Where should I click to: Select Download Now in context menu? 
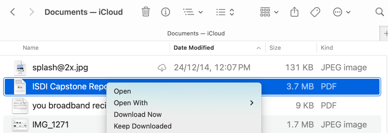[x=138, y=114]
